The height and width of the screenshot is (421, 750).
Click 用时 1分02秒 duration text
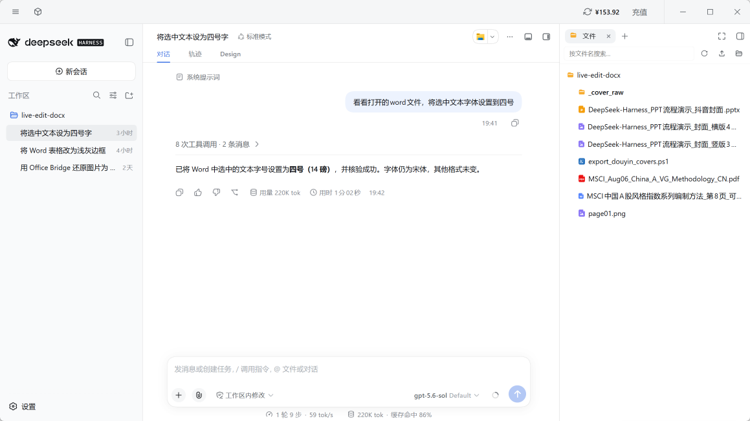pyautogui.click(x=335, y=193)
